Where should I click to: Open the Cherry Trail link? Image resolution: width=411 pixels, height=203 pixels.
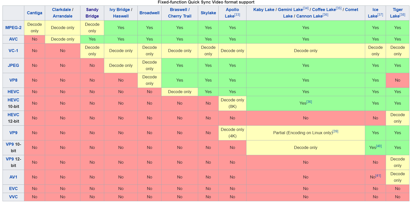pyautogui.click(x=180, y=16)
